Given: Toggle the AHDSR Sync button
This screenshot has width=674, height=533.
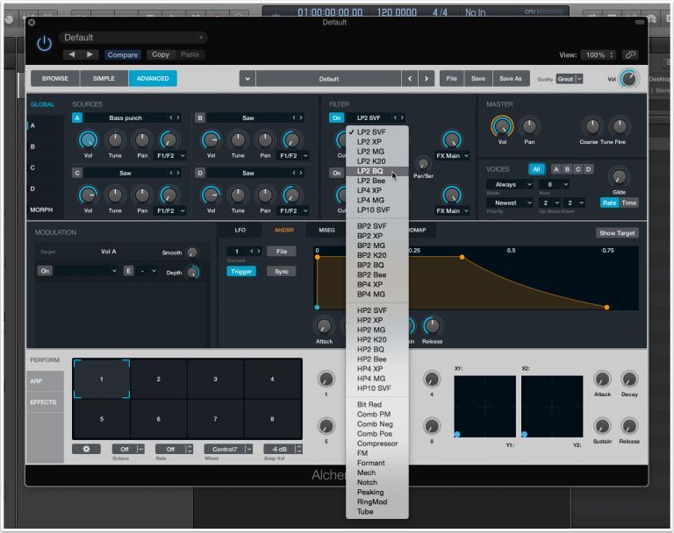Looking at the screenshot, I should tap(281, 272).
